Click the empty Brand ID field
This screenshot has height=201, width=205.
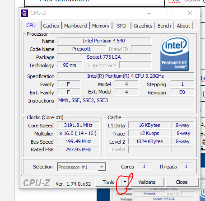pos(141,49)
